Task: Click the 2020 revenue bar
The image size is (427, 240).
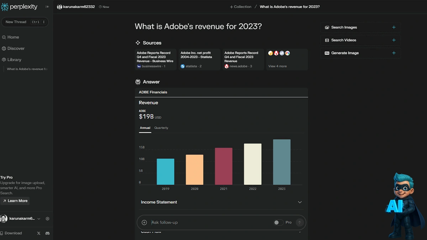Action: click(x=195, y=170)
